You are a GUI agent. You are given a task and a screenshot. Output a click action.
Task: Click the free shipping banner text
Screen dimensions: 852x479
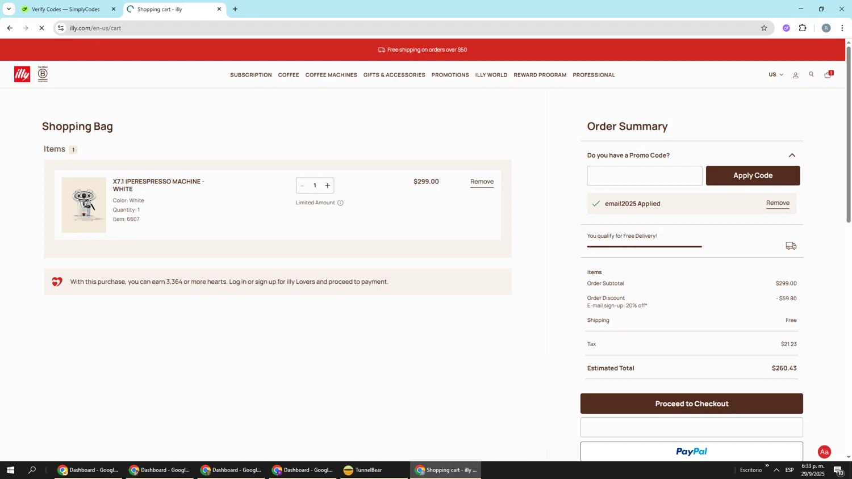click(427, 50)
